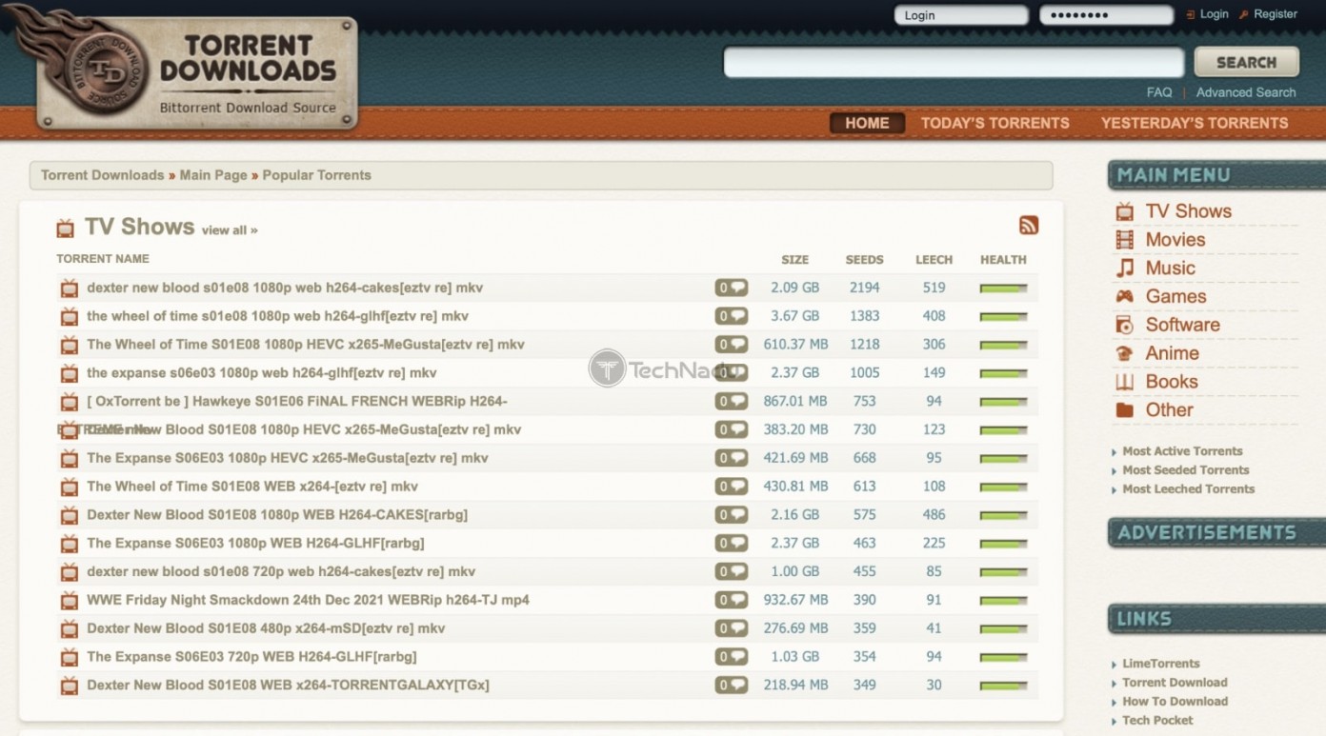Open Anime category in Main Menu
This screenshot has width=1326, height=736.
(x=1172, y=353)
